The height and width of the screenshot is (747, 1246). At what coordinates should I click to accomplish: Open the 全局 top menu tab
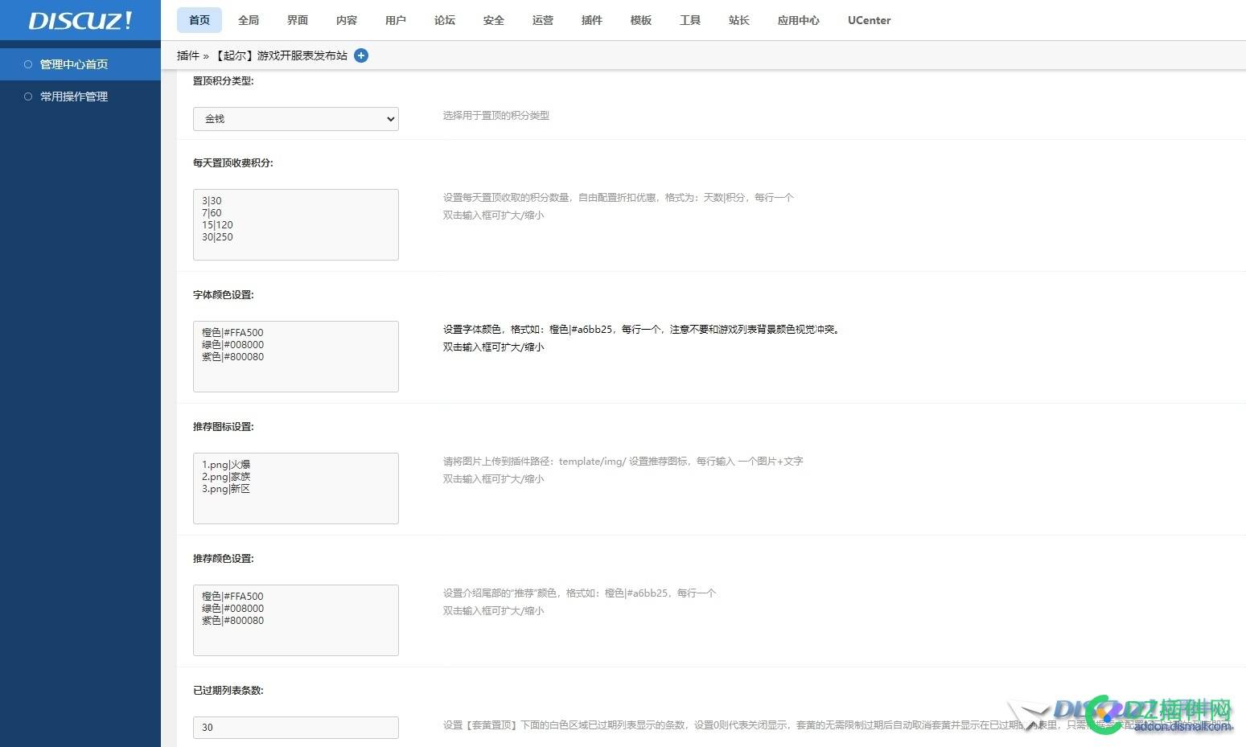249,20
